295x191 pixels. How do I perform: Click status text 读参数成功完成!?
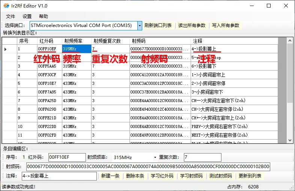(x=19, y=187)
